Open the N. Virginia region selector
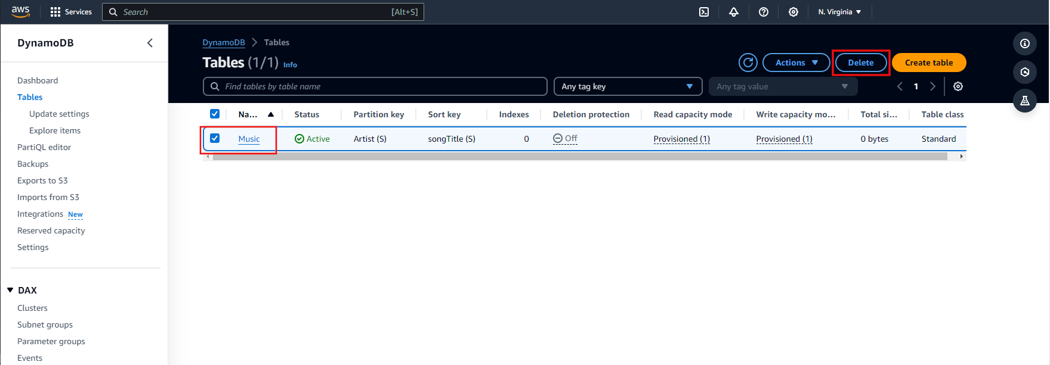The width and height of the screenshot is (1050, 365). point(839,12)
